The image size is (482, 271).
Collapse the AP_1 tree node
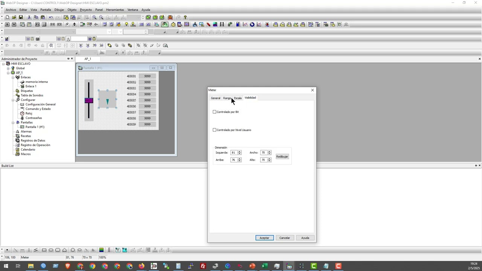[x=8, y=73]
